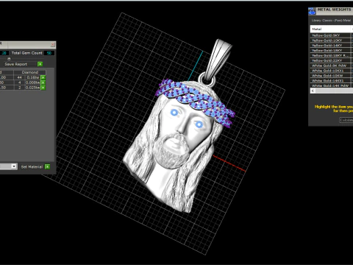The width and height of the screenshot is (353, 265).
Task: Click green arrow next to Save Report
Action: (40, 64)
